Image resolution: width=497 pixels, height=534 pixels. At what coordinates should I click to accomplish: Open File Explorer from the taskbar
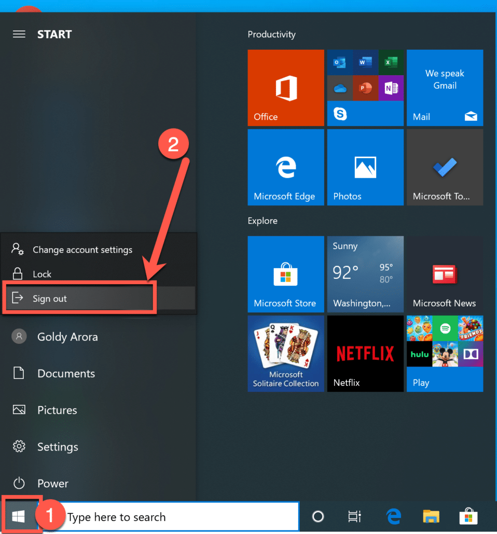point(431,516)
